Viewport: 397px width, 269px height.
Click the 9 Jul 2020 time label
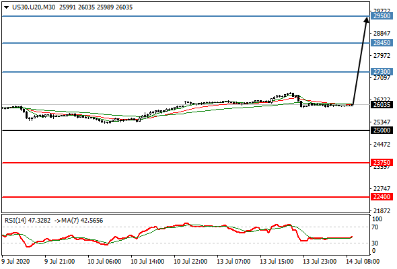pos(15,261)
